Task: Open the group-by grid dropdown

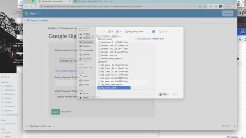Action: pos(118,31)
